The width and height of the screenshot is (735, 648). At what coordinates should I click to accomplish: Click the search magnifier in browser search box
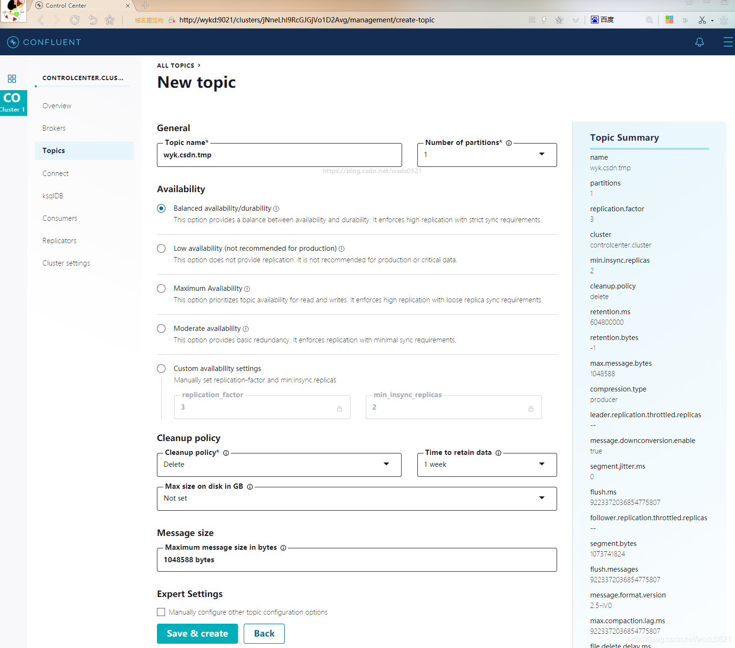point(649,20)
